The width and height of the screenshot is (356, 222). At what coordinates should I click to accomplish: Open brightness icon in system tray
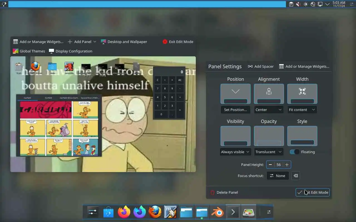(x=306, y=4)
